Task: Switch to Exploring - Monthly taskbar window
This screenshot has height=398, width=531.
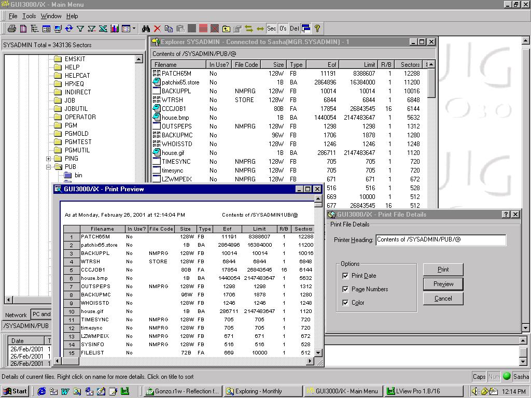Action: coord(263,391)
